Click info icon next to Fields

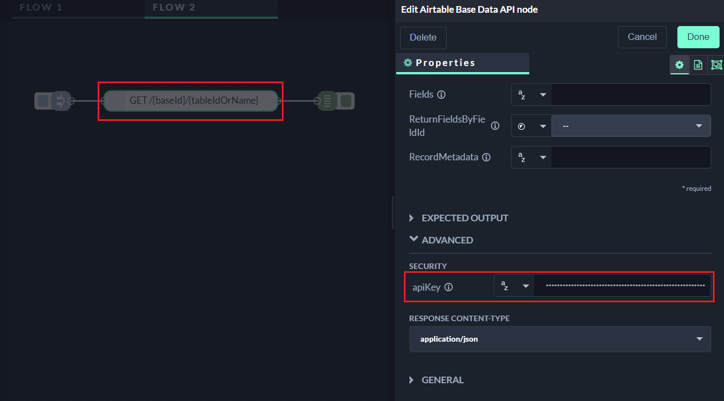click(441, 95)
